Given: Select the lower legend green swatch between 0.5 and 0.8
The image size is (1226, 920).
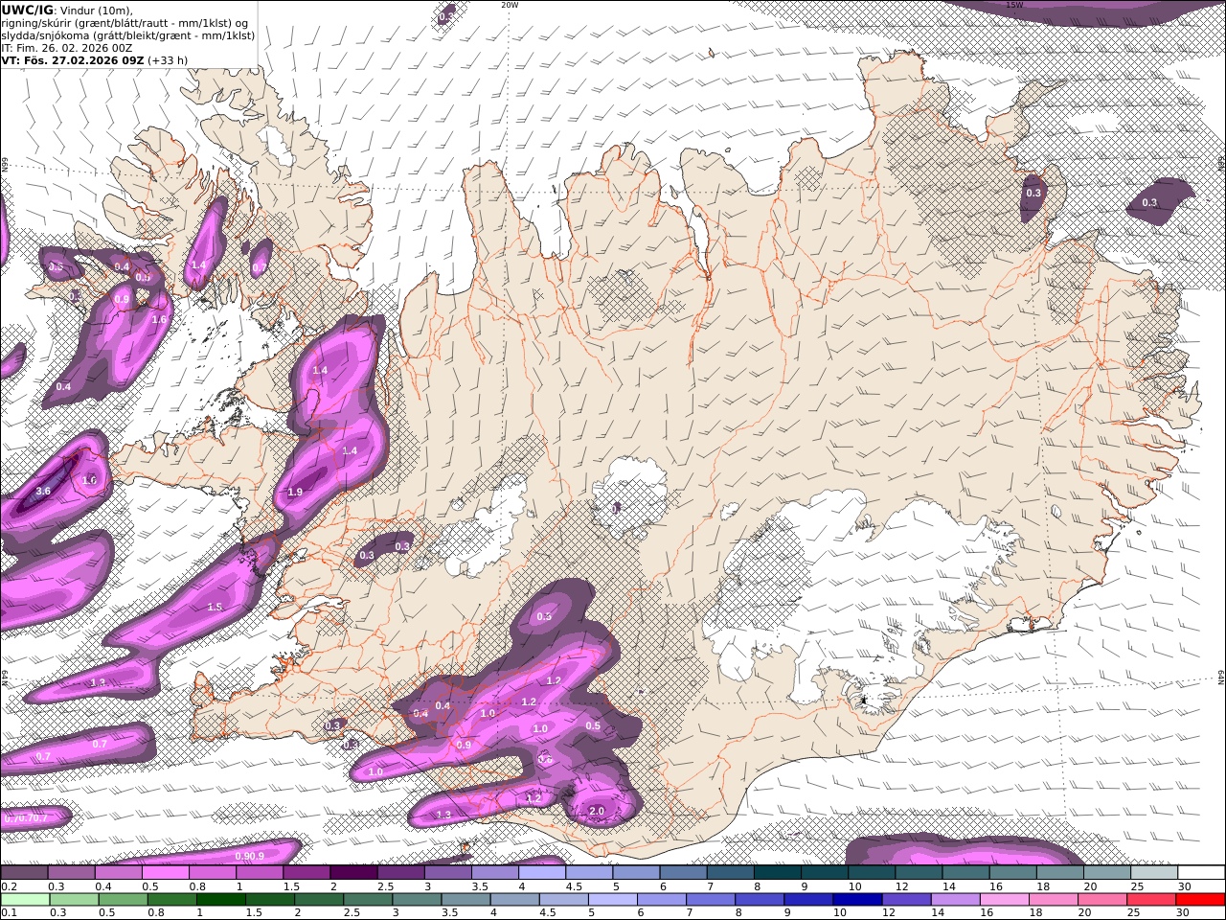Looking at the screenshot, I should point(124,899).
